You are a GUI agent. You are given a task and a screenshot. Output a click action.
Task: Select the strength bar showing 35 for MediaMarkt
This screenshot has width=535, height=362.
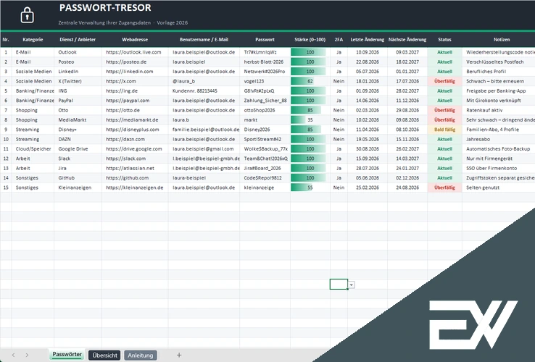tap(310, 120)
